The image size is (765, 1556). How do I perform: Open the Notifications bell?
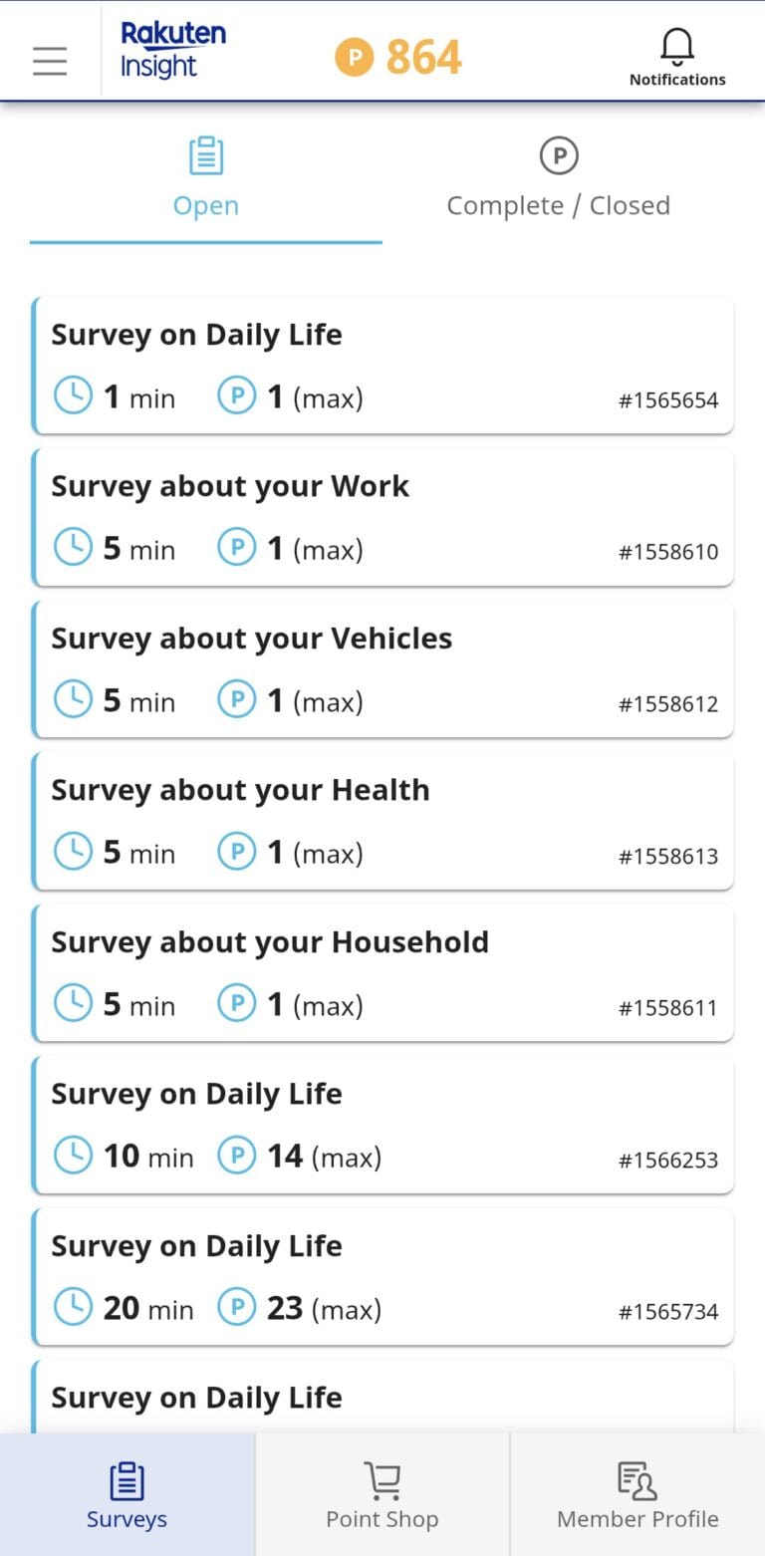(676, 46)
